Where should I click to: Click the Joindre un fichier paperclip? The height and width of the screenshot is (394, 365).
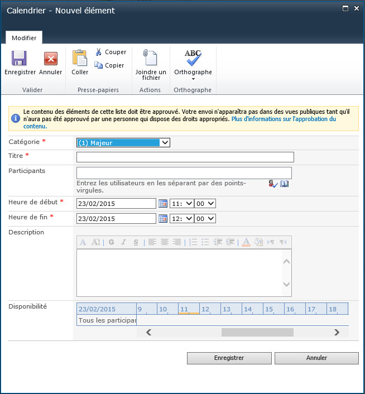(150, 59)
